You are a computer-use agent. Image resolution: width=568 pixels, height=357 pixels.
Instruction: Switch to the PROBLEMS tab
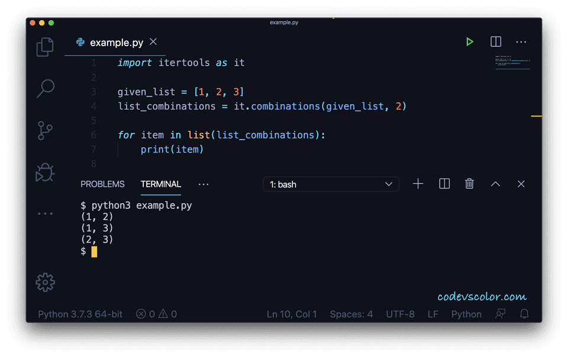click(x=102, y=184)
